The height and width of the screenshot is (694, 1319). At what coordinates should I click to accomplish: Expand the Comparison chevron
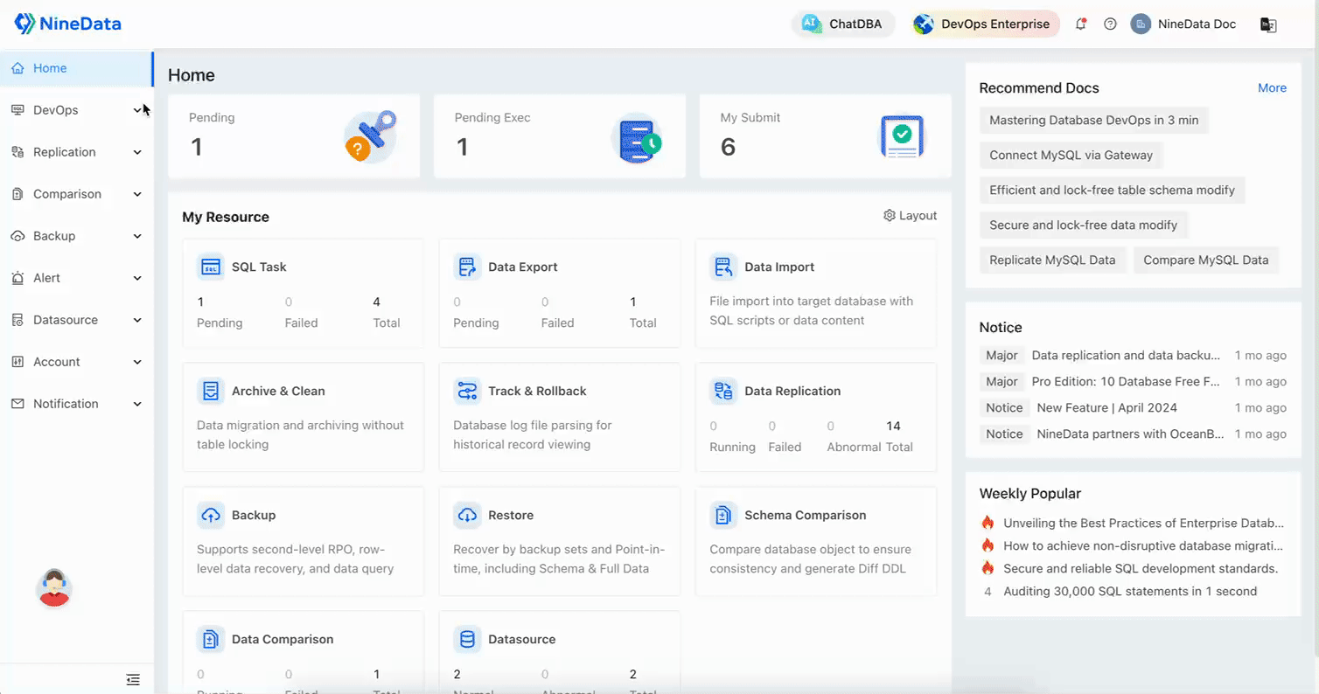(x=137, y=194)
